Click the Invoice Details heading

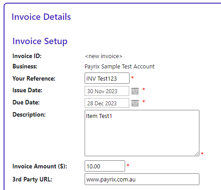[x=41, y=17]
